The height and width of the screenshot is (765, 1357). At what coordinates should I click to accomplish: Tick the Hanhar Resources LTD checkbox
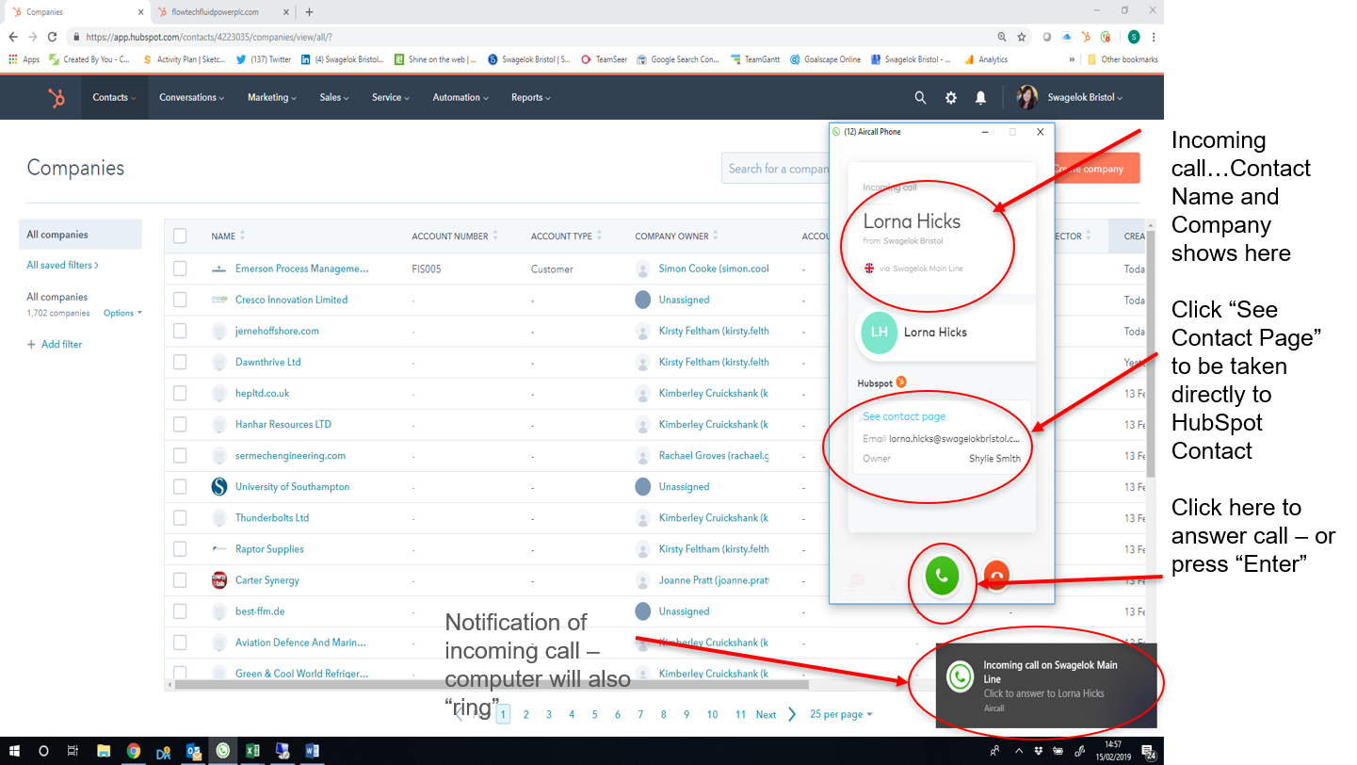[x=180, y=424]
